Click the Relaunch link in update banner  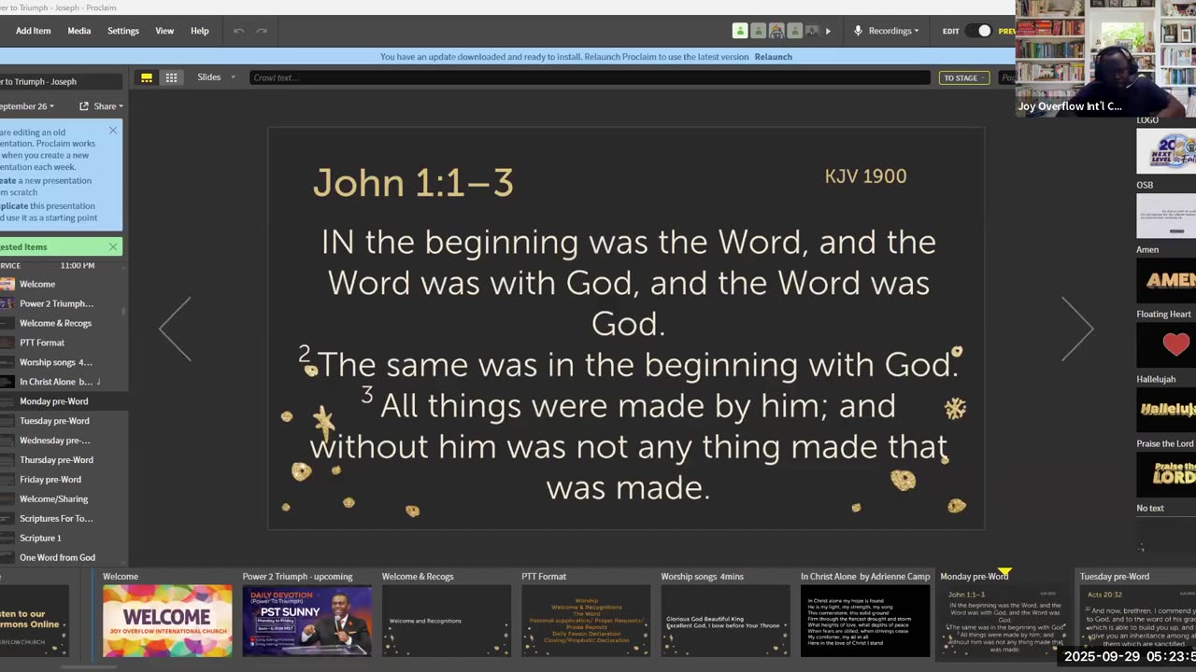point(774,57)
